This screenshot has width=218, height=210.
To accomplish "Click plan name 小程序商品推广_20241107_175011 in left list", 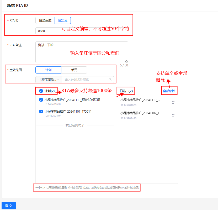I will click(68, 112).
